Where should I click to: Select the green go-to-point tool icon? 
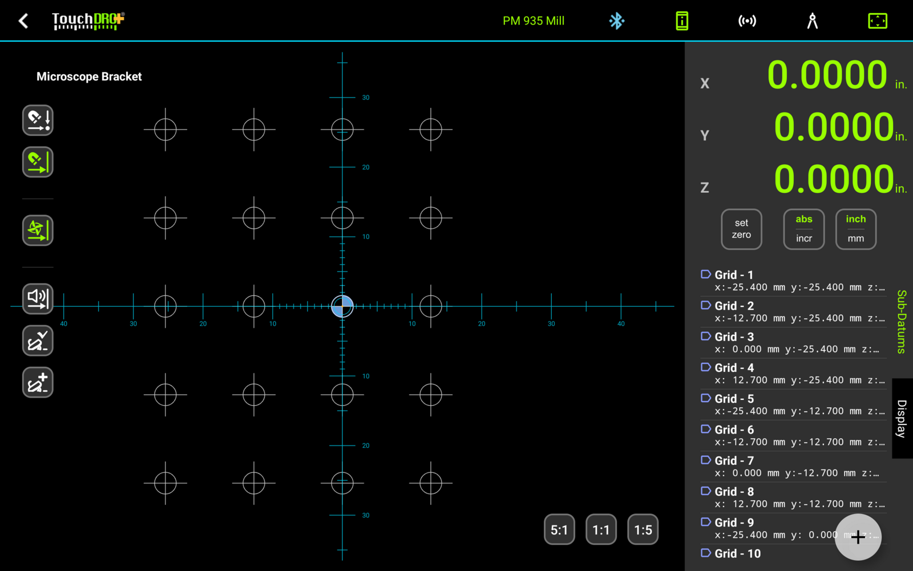point(38,162)
